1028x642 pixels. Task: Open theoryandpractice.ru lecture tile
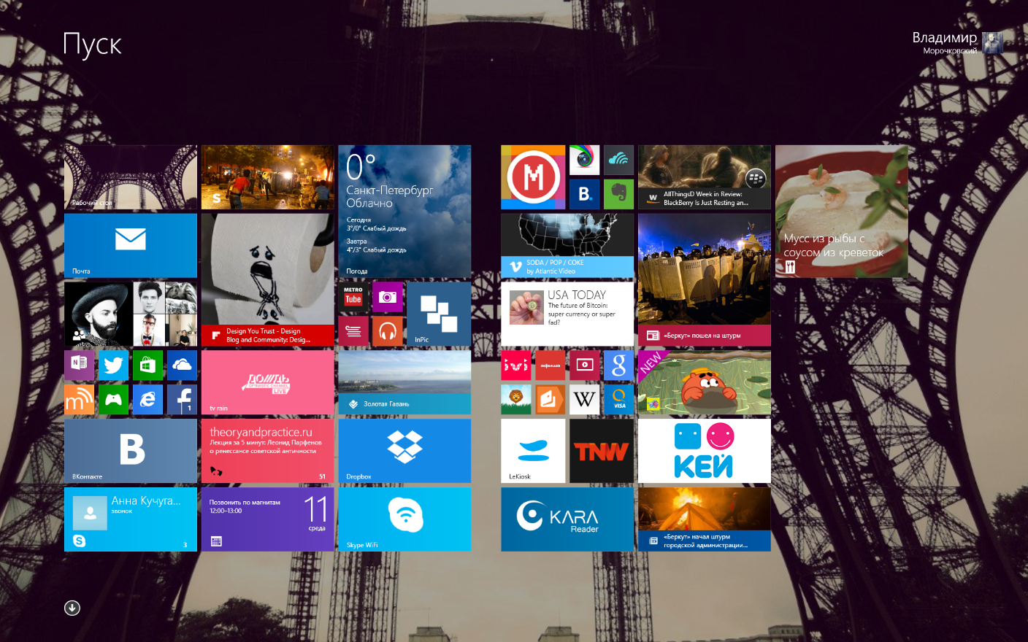click(268, 451)
